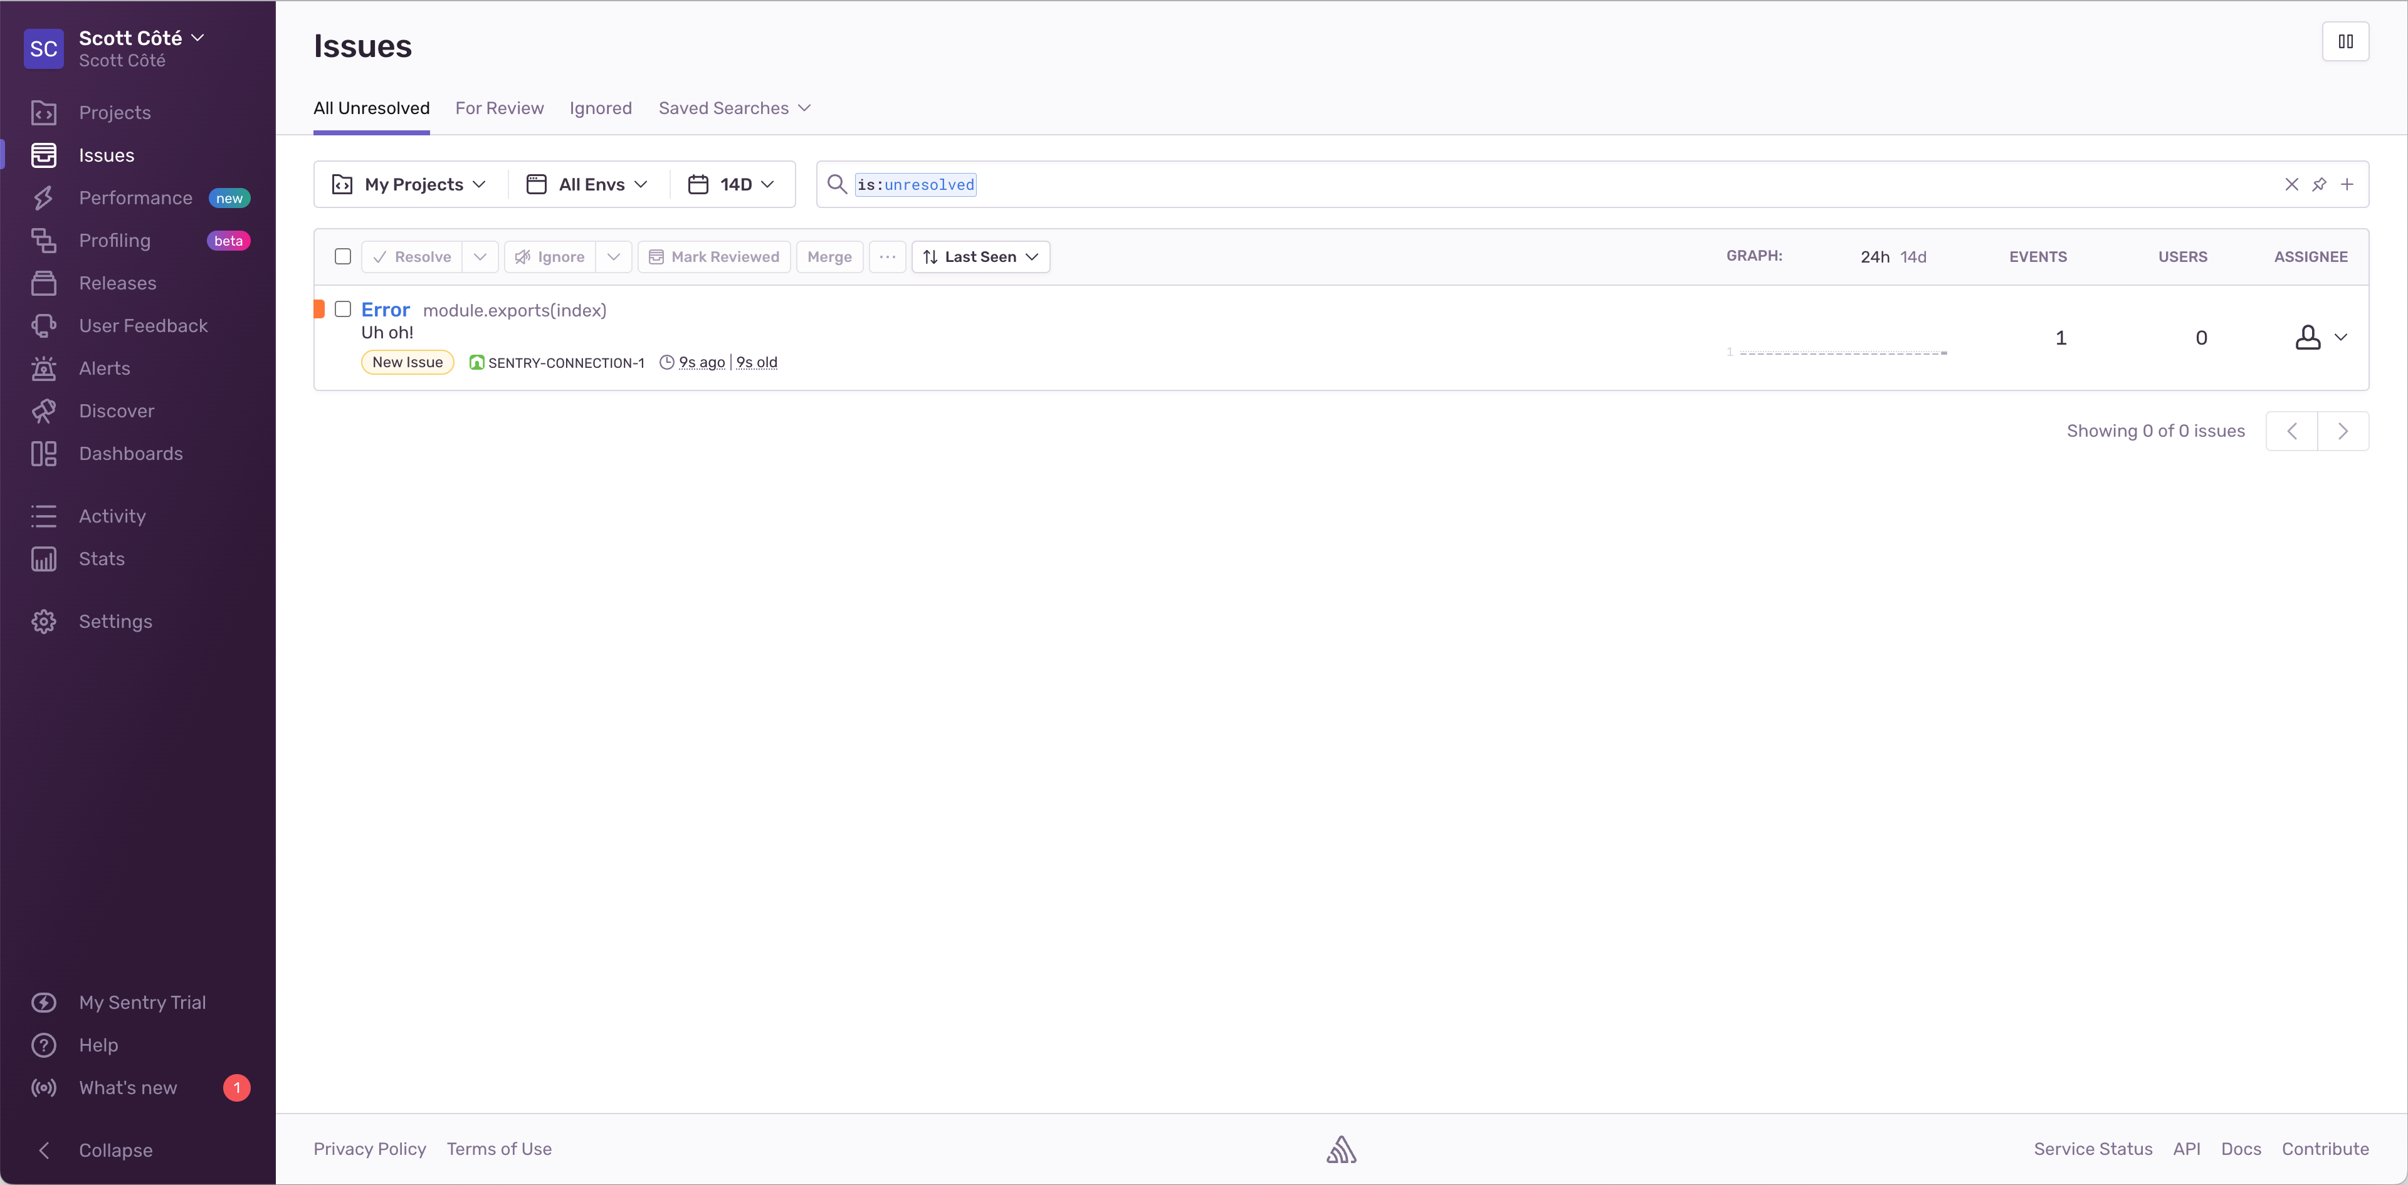Pause real-time updates button

click(x=2345, y=41)
